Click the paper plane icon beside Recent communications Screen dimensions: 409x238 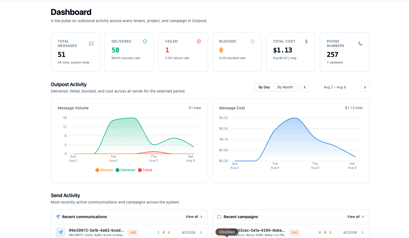58,217
